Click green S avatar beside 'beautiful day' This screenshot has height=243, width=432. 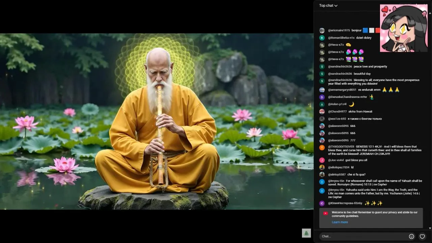coord(322,74)
